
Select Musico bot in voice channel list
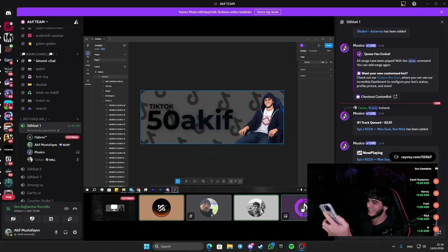(53, 152)
